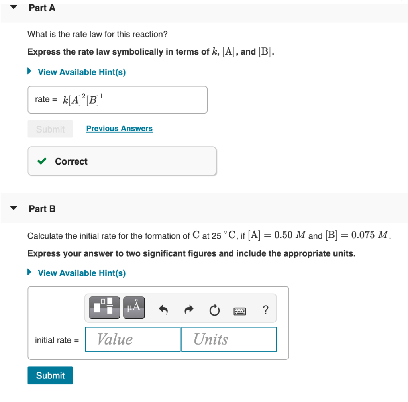Open the on-screen keyboard icon
This screenshot has width=408, height=402.
(x=239, y=310)
